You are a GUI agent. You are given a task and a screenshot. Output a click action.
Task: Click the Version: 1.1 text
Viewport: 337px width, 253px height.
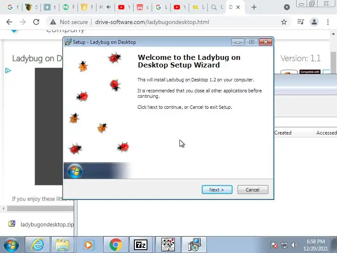click(300, 58)
